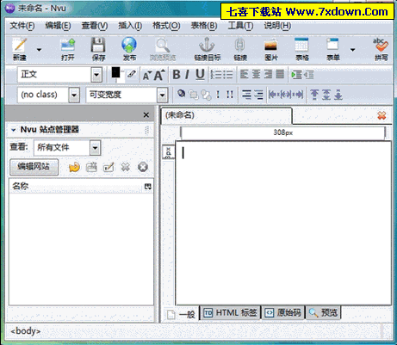This screenshot has height=345, width=397.
Task: Click the align bottom icon
Action: point(338,95)
